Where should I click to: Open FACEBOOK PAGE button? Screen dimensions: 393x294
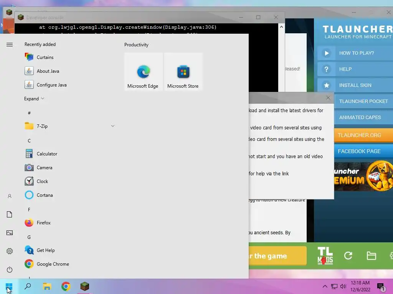pos(363,151)
